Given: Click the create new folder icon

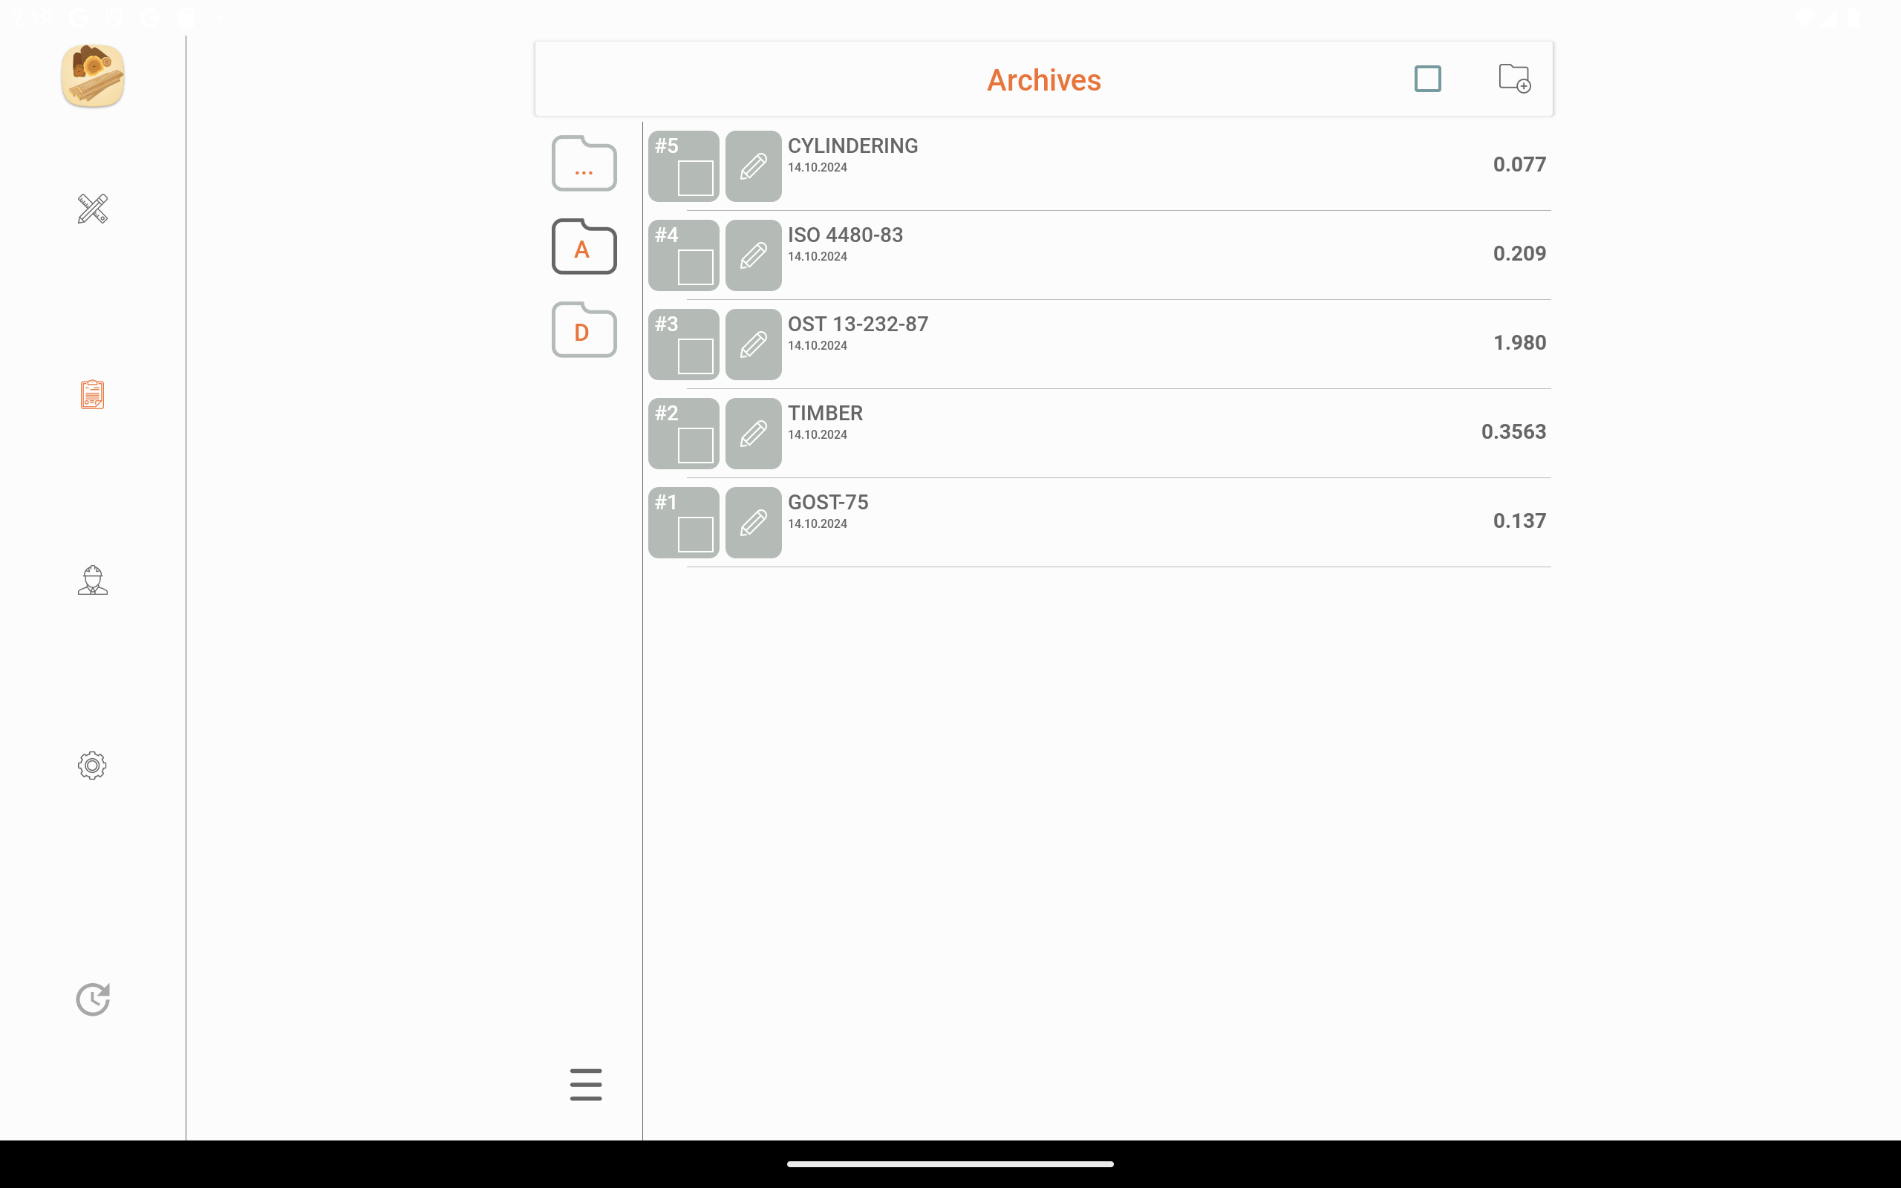Looking at the screenshot, I should point(1513,79).
